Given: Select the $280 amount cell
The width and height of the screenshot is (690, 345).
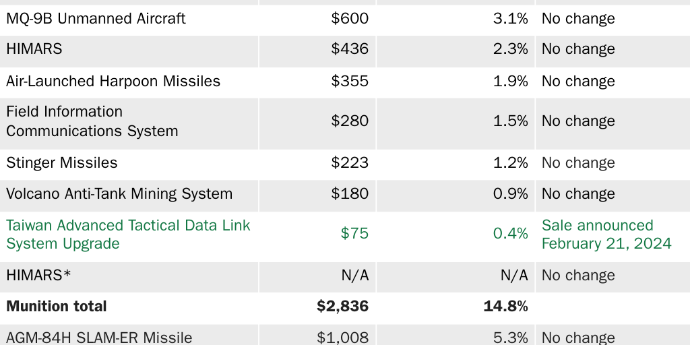Looking at the screenshot, I should pos(350,121).
